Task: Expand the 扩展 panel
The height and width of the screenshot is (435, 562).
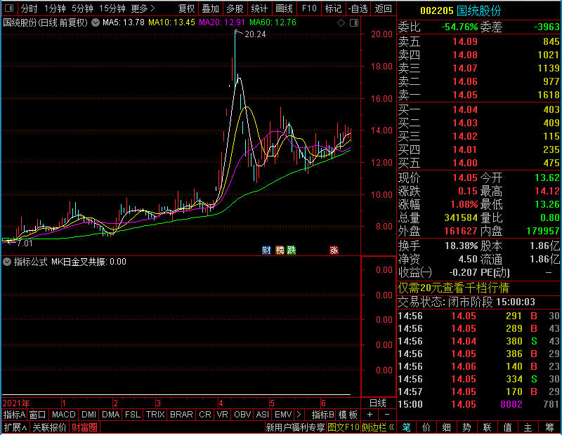Action: (x=15, y=427)
